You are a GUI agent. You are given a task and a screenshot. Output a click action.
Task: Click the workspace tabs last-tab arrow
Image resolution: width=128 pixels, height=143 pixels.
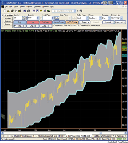click(x=10, y=136)
